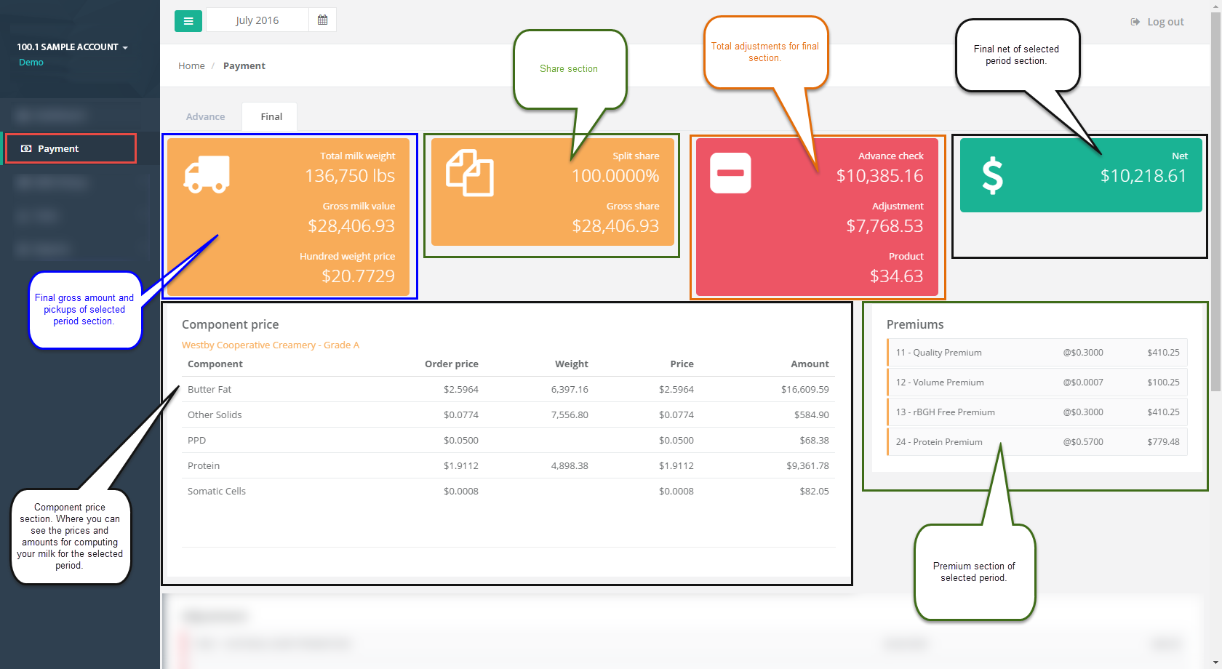Select the 24 - Protein Premium row
This screenshot has width=1222, height=669.
1037,442
